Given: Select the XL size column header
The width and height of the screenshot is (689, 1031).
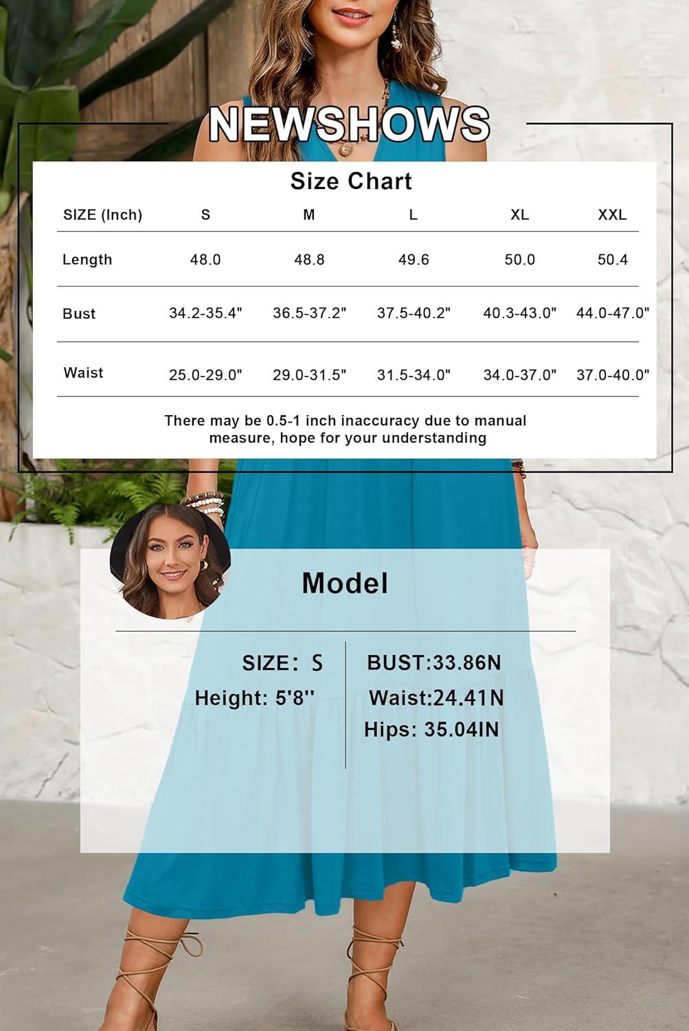Looking at the screenshot, I should (519, 215).
